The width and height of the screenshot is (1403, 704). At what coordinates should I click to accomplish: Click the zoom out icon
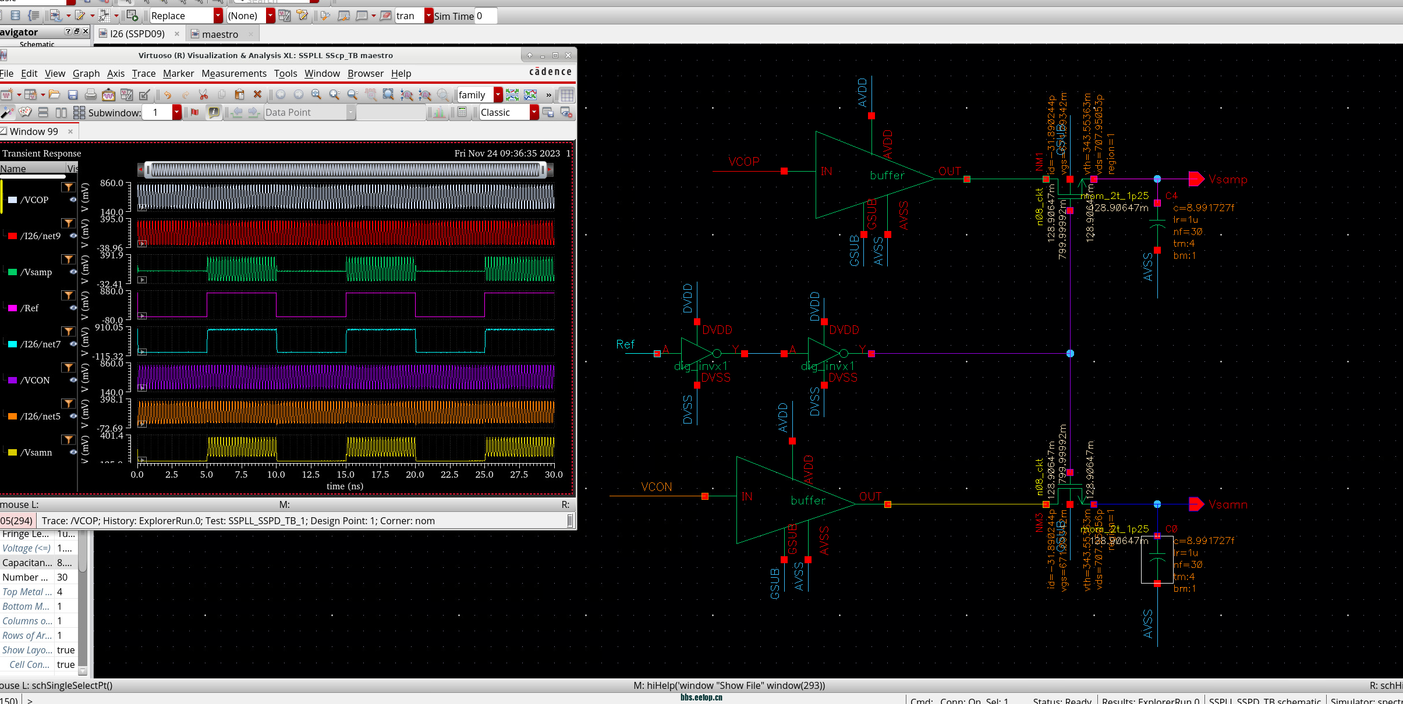coord(352,94)
